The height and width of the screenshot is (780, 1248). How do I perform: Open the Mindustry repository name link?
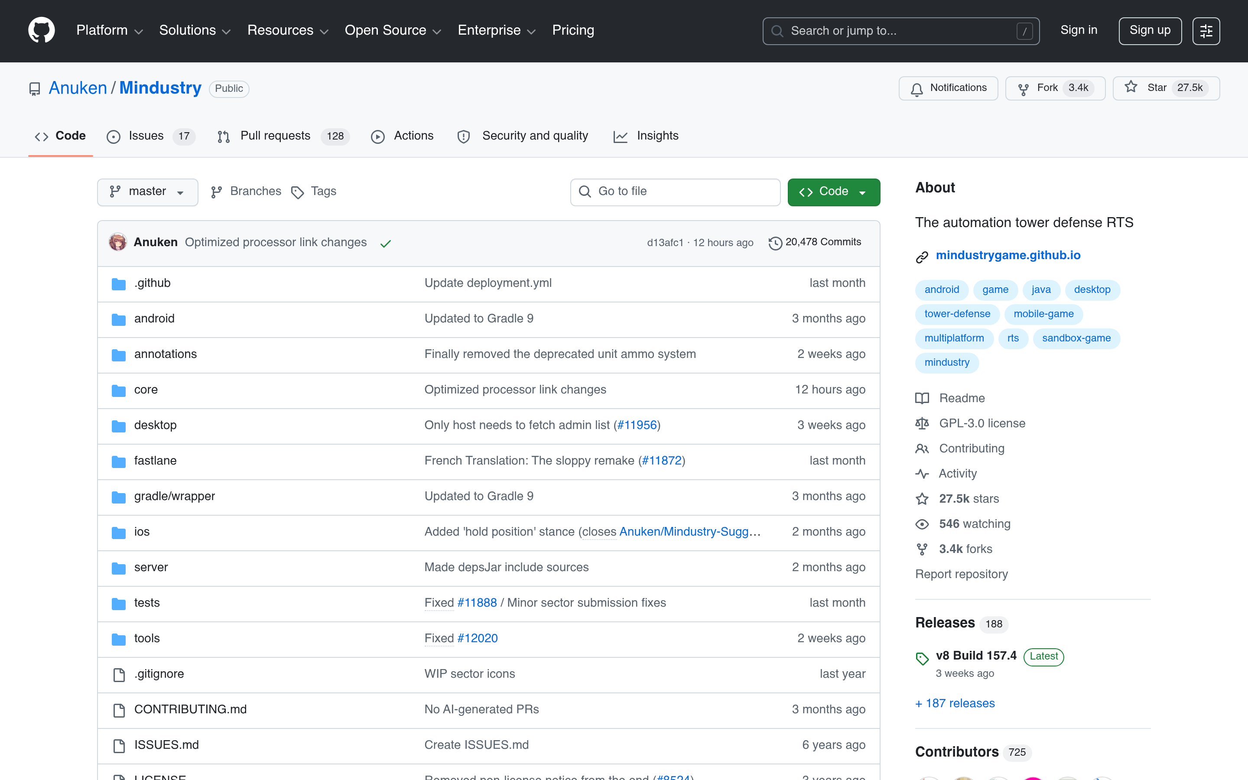coord(160,88)
